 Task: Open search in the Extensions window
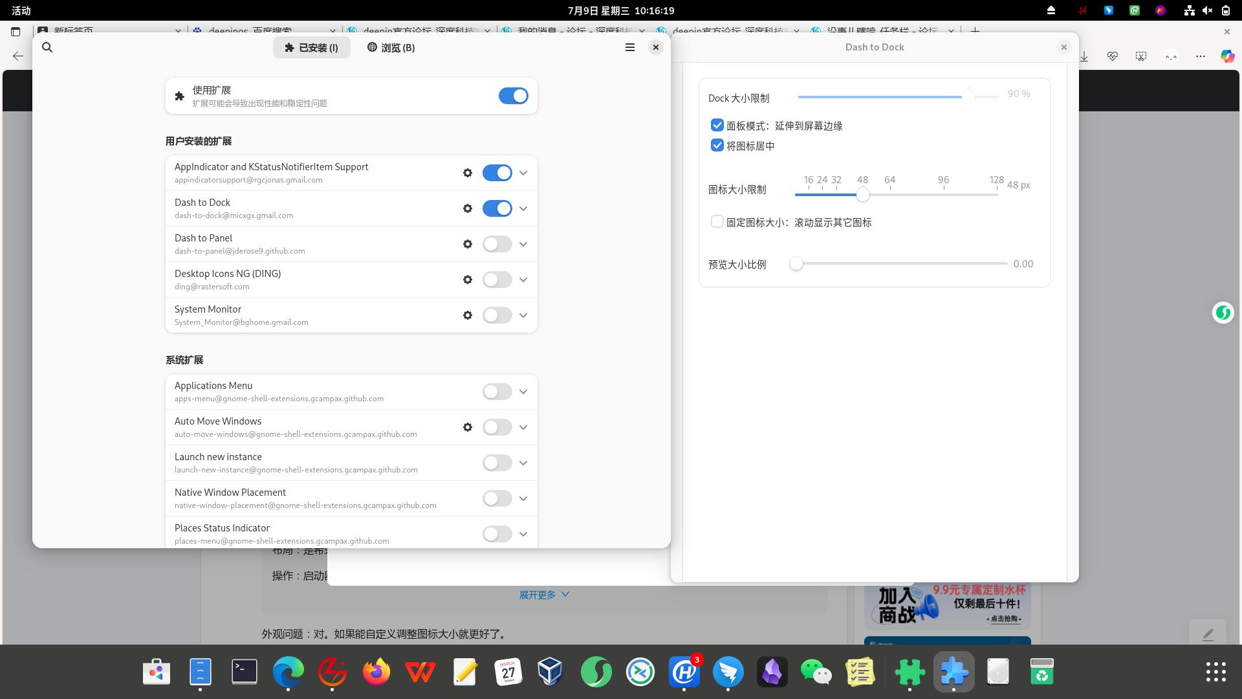click(x=47, y=47)
